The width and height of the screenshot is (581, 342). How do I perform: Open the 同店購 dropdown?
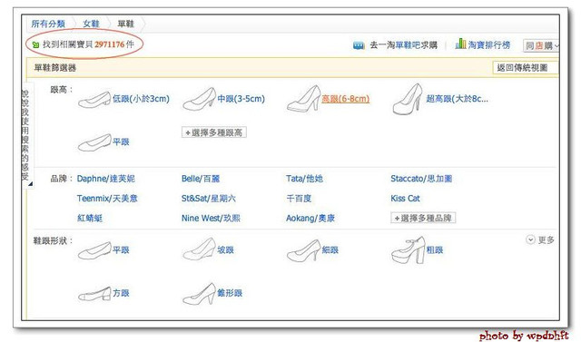(x=541, y=45)
